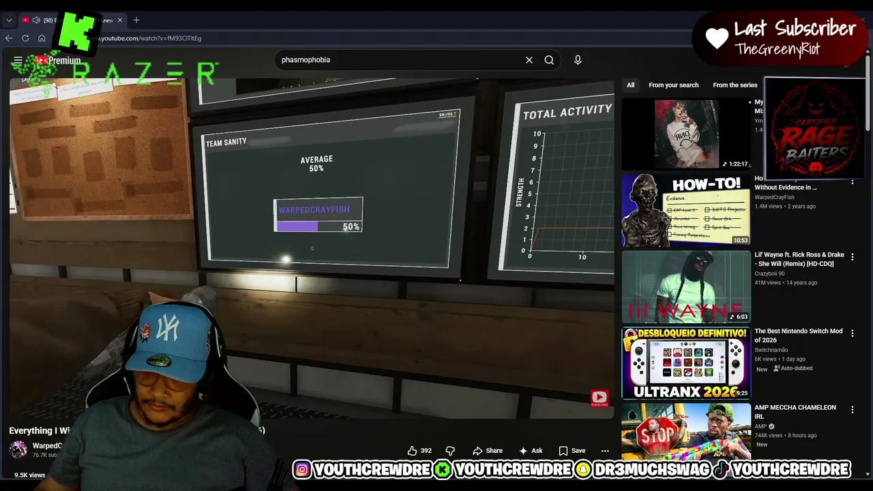This screenshot has height=491, width=873.
Task: Click the 744K views 8 hours ago text
Action: [786, 435]
